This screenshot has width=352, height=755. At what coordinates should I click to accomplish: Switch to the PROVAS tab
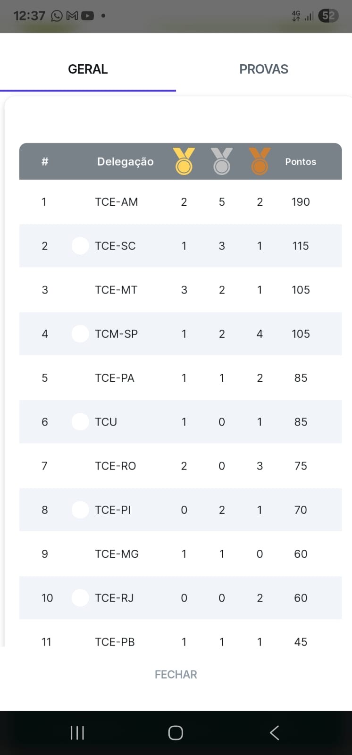[x=263, y=69]
